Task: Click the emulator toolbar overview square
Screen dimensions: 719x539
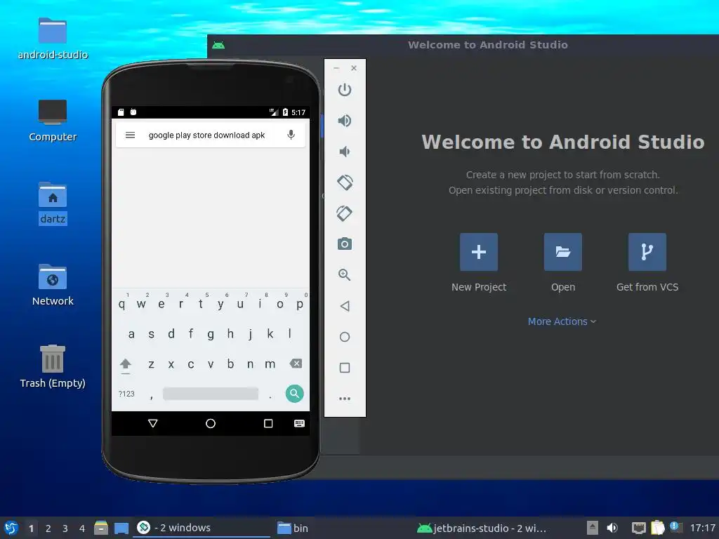Action: tap(344, 368)
